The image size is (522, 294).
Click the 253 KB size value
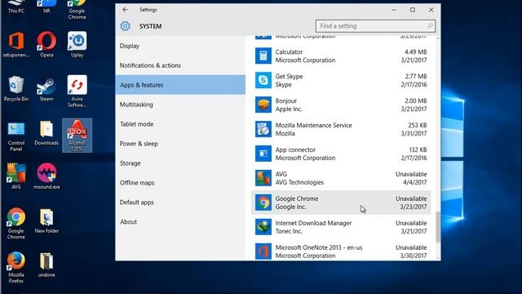[418, 125]
